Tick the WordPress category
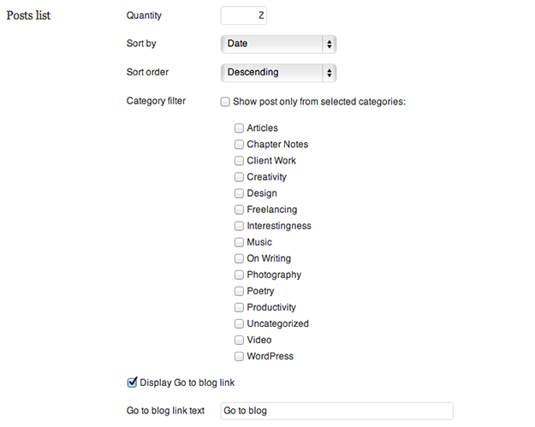535x427 pixels. click(x=240, y=356)
